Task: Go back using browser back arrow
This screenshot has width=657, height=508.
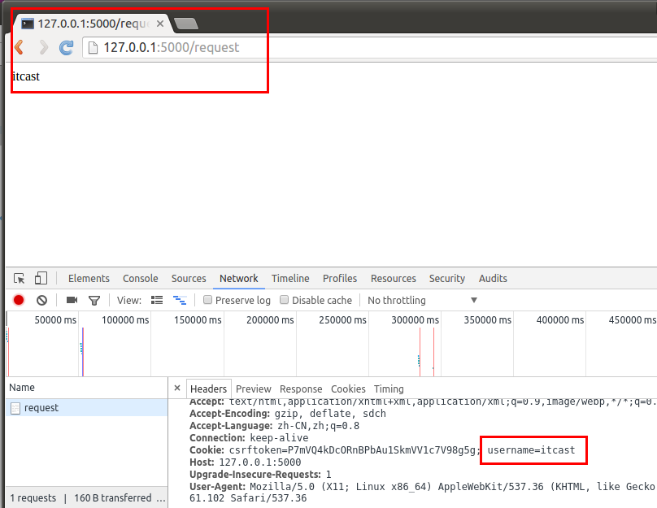Action: click(x=18, y=47)
